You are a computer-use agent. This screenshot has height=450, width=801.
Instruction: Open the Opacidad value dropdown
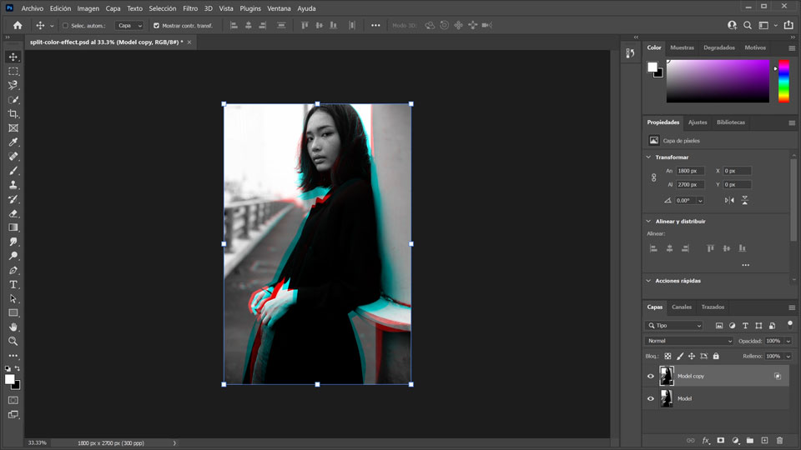click(x=788, y=341)
